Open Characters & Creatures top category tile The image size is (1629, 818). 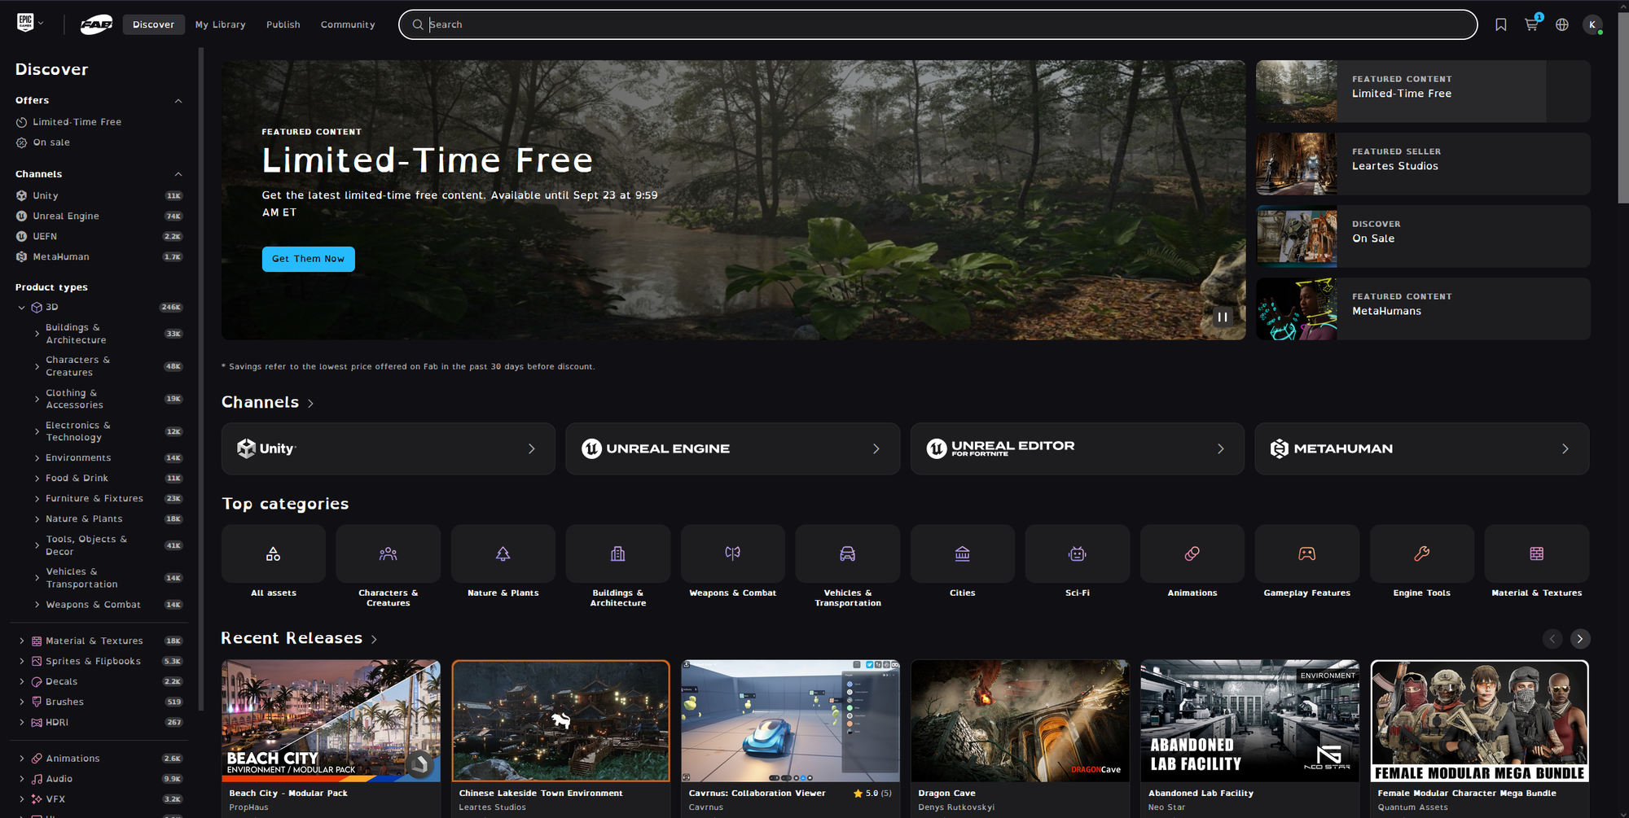(x=389, y=553)
